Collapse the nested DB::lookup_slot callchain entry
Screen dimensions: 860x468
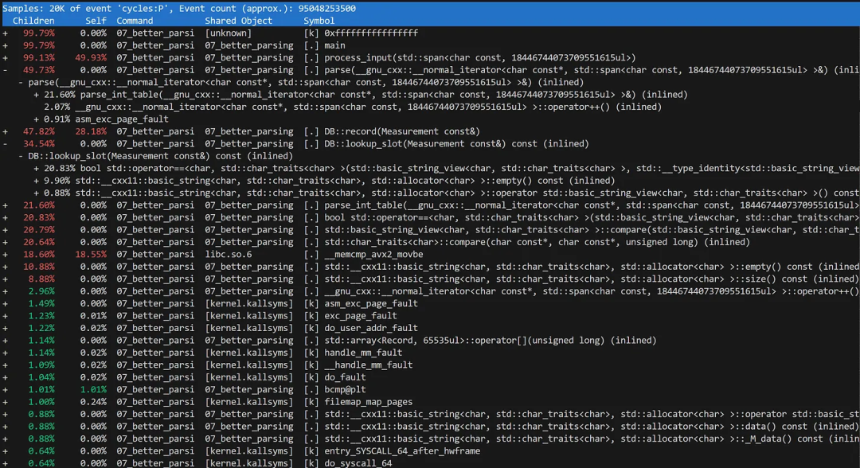(x=21, y=156)
